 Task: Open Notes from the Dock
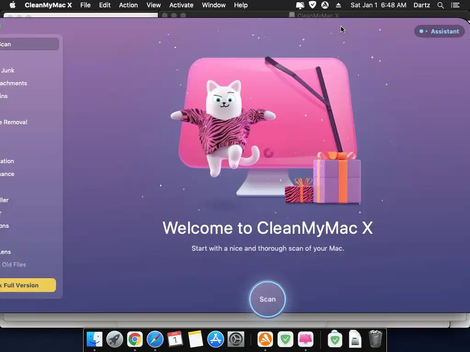click(x=196, y=339)
